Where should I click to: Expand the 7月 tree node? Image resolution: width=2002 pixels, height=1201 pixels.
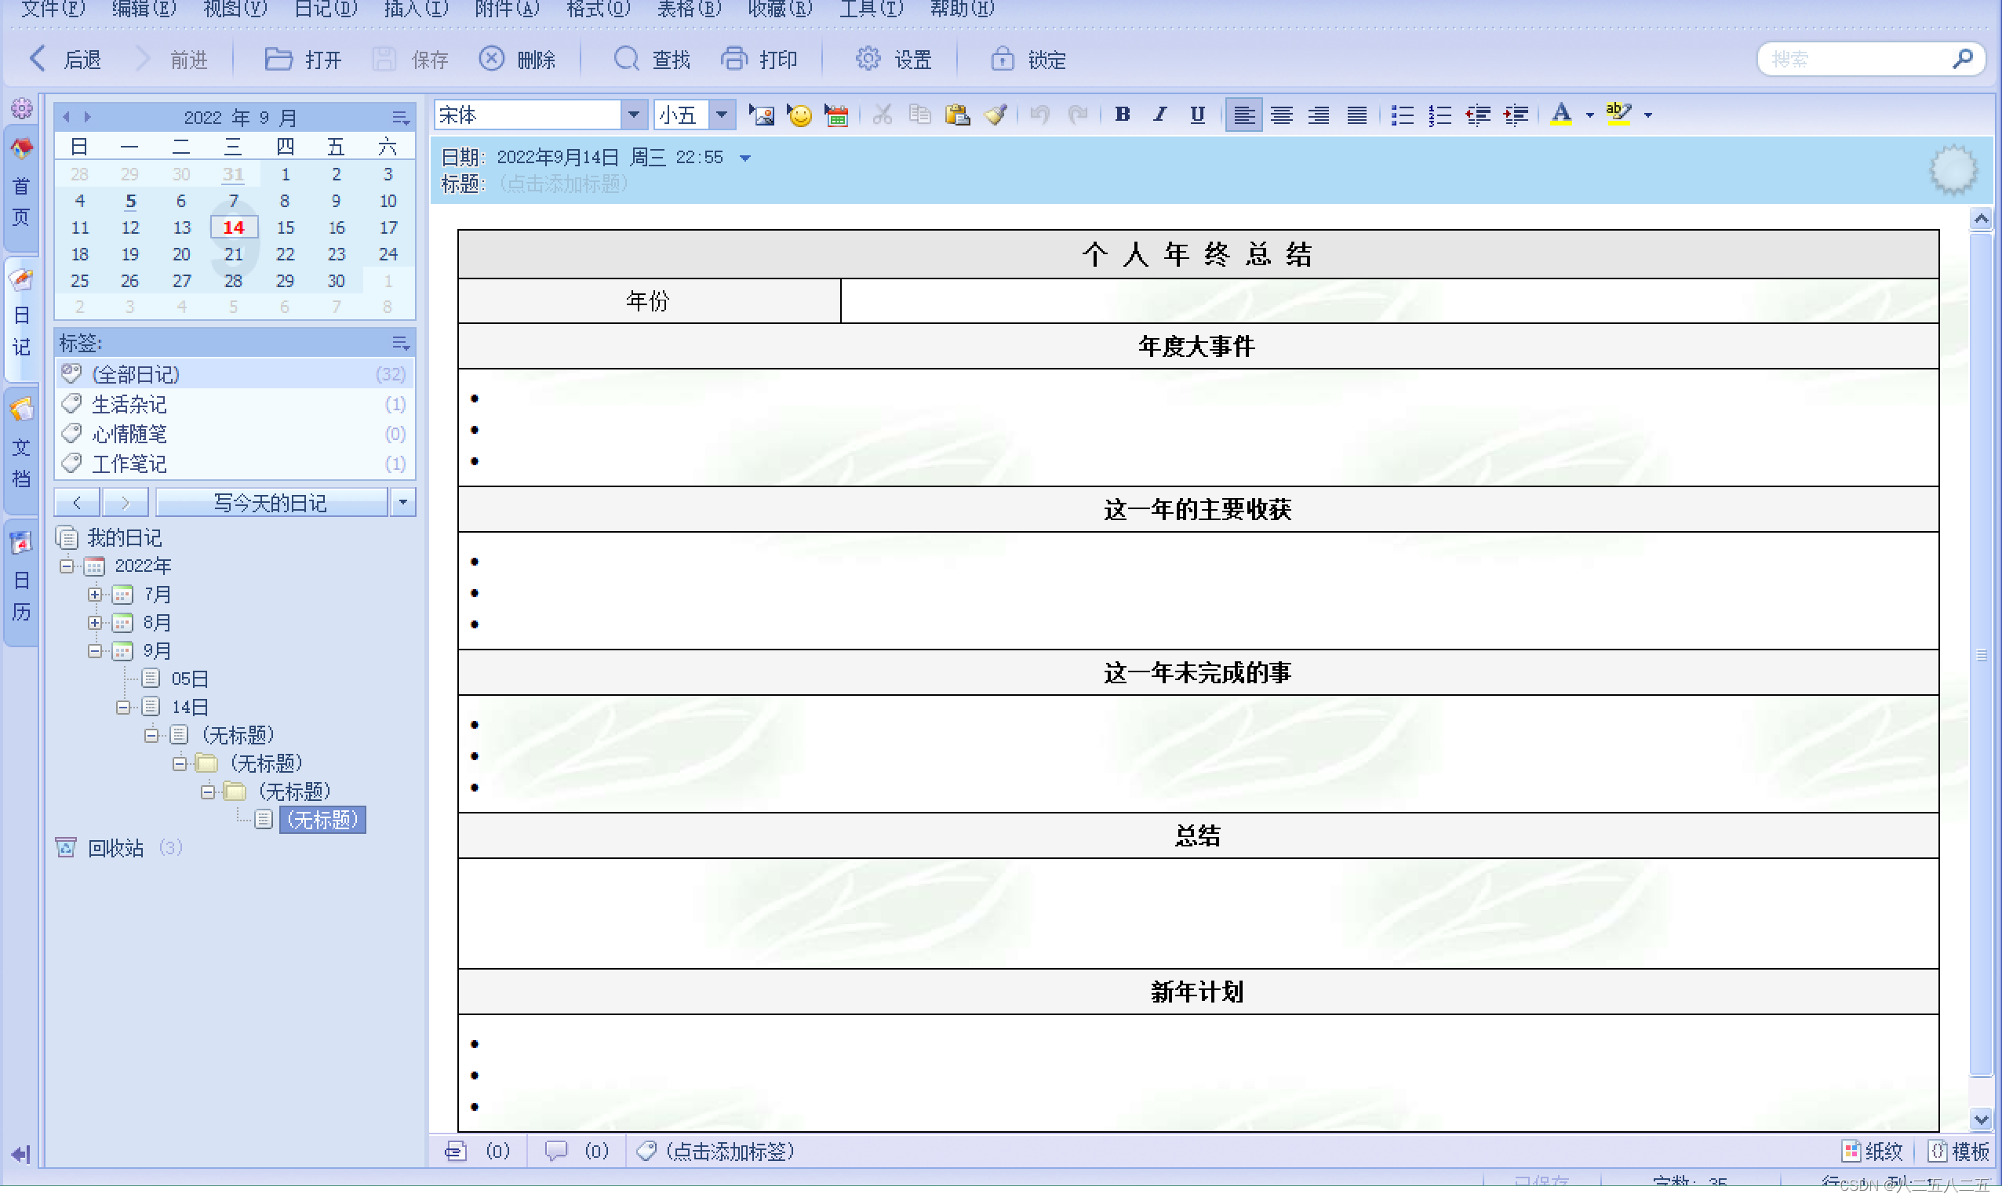point(95,595)
